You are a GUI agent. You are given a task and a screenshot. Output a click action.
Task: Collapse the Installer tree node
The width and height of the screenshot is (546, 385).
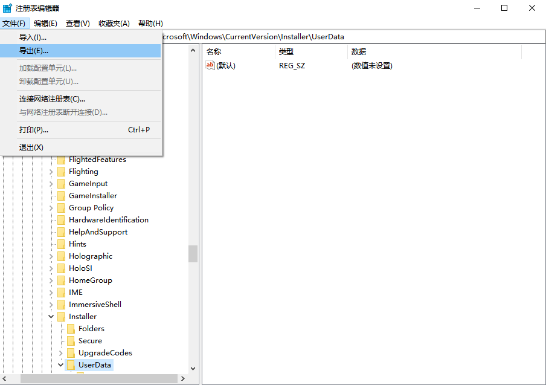51,317
